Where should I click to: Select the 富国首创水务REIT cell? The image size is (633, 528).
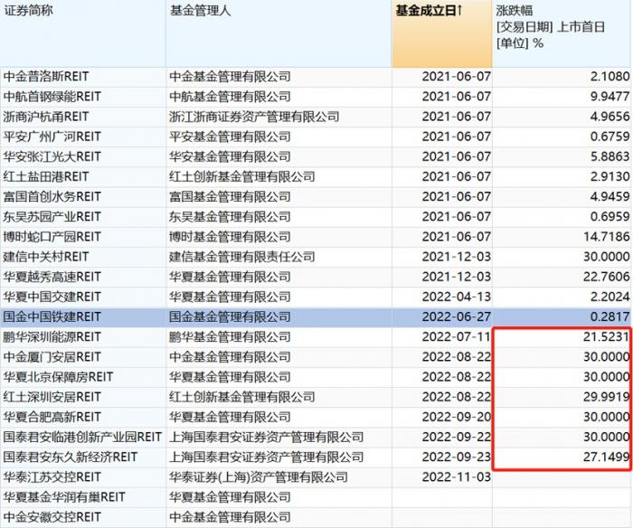[83, 197]
